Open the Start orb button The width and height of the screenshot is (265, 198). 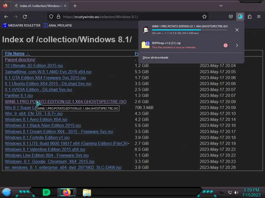click(6, 192)
